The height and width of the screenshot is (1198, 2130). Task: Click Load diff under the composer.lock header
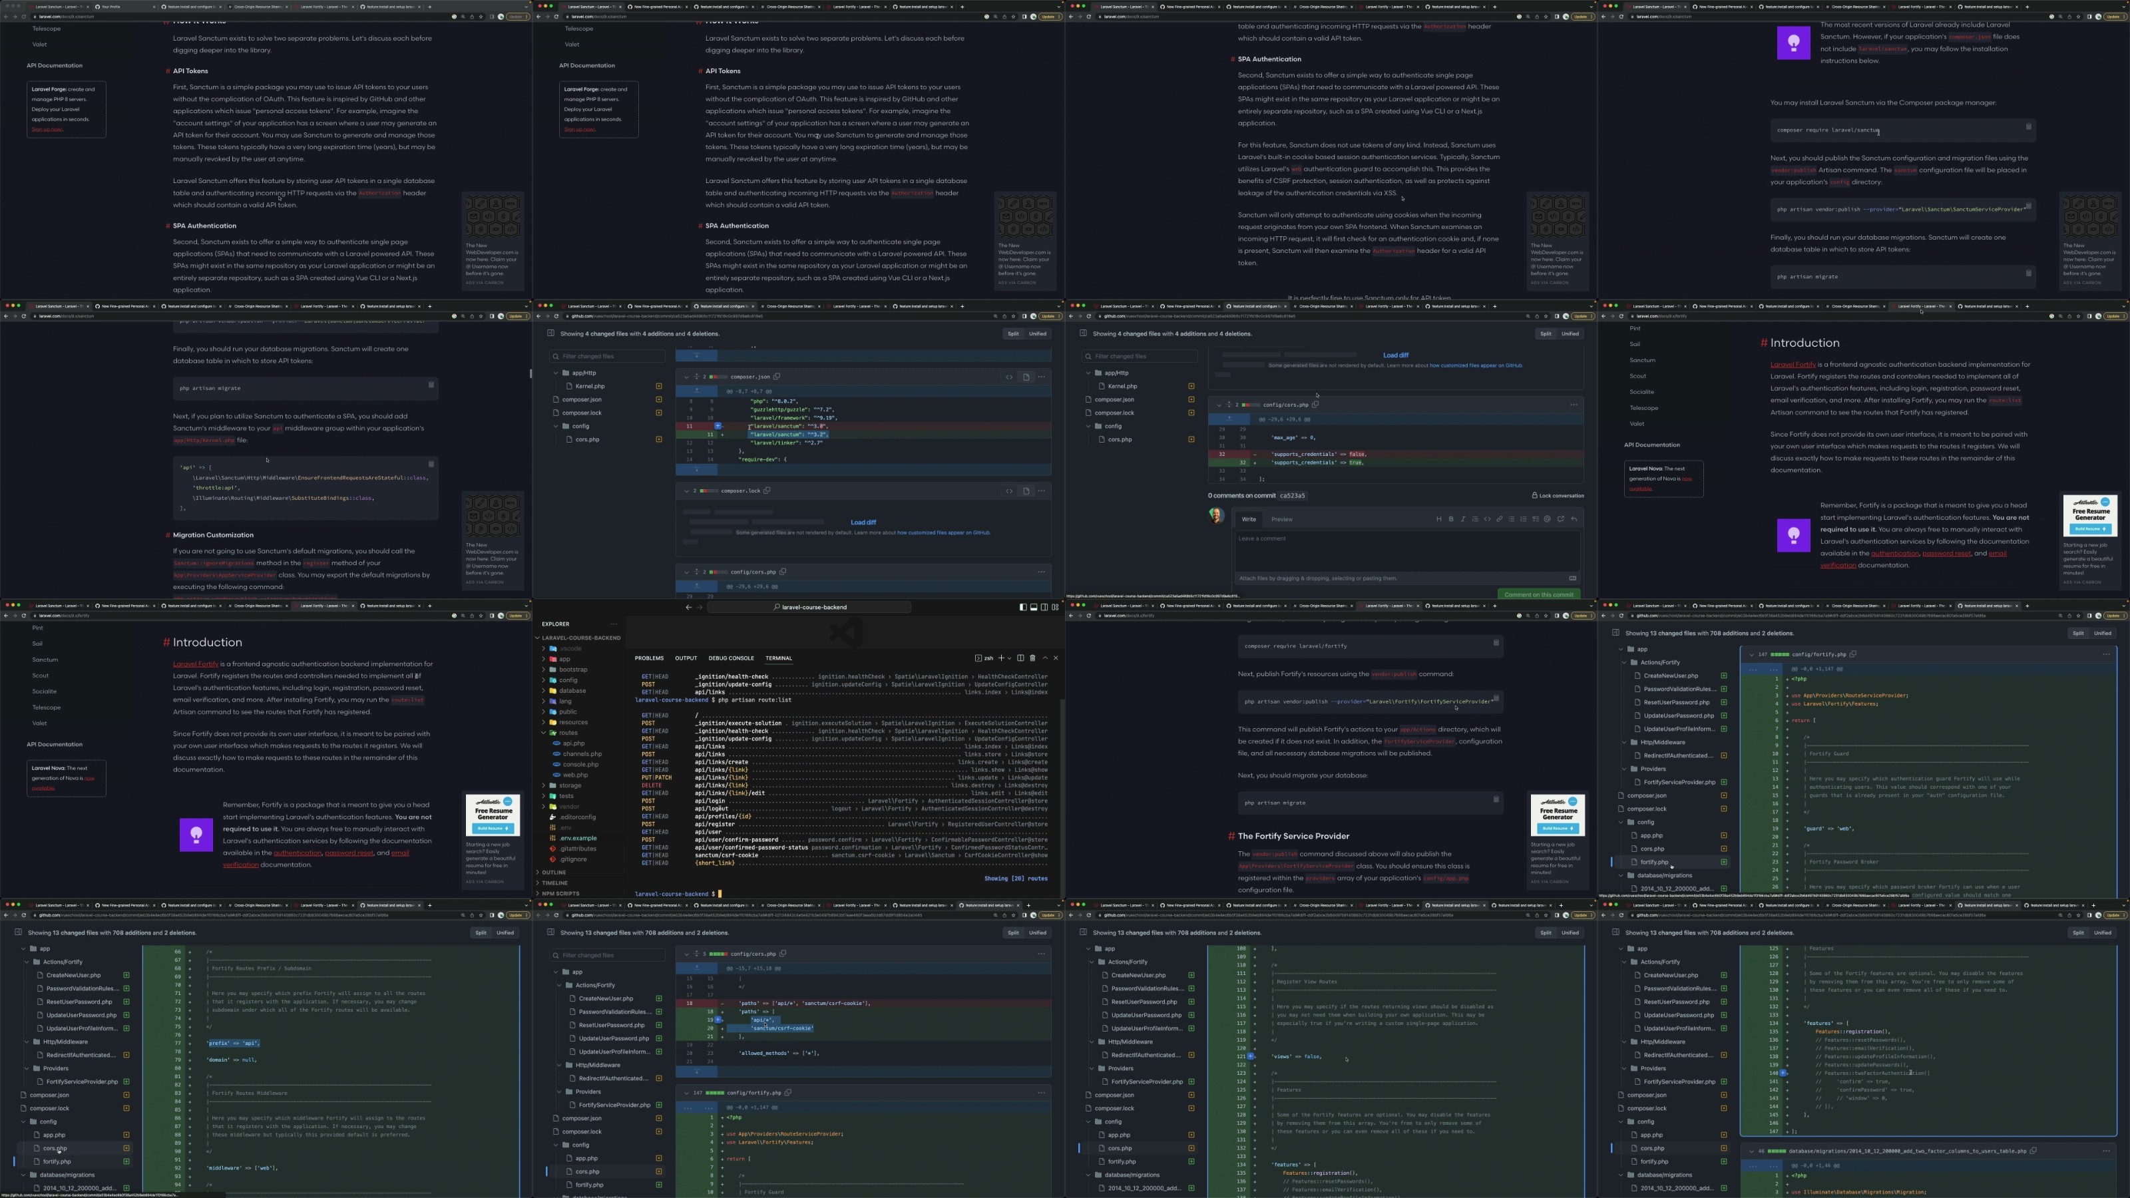click(863, 522)
